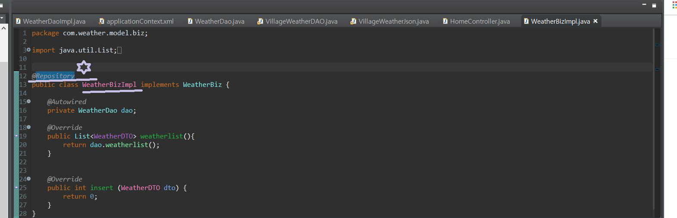Click the WeatherDao type on line 16
The width and height of the screenshot is (677, 218).
click(x=97, y=111)
